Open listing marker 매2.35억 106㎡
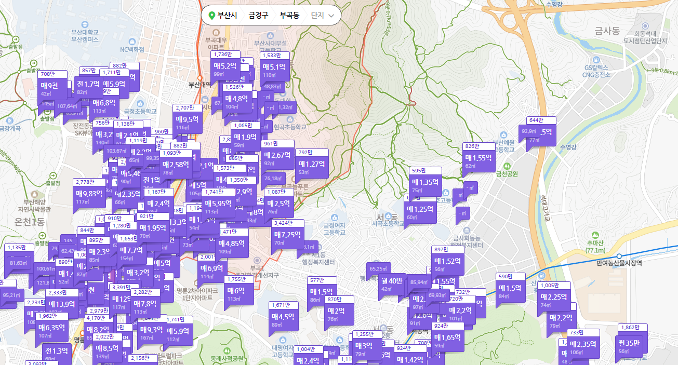The height and width of the screenshot is (365, 678). coord(582,345)
